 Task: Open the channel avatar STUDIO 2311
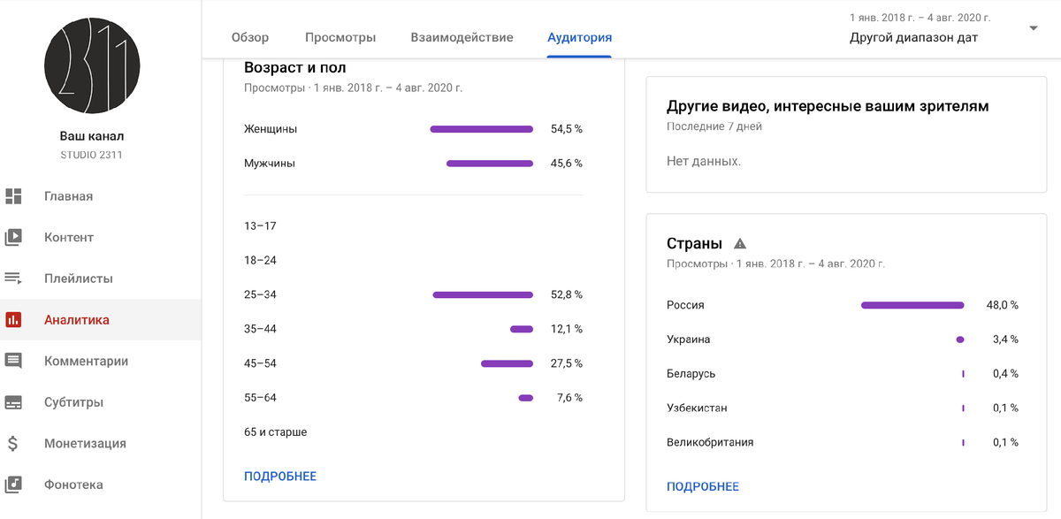(92, 67)
